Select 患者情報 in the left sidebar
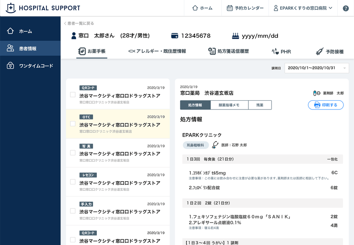Viewport: 354px width, 245px height. coord(26,48)
